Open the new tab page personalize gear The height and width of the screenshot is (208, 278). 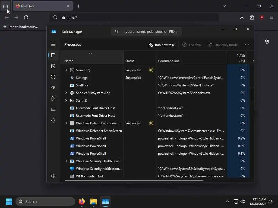267,42
